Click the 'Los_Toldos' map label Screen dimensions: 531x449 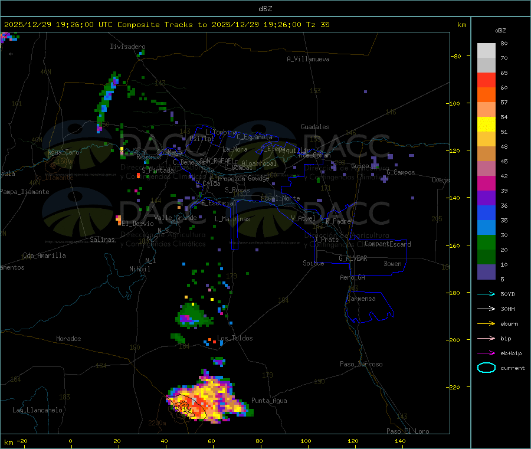tap(235, 338)
